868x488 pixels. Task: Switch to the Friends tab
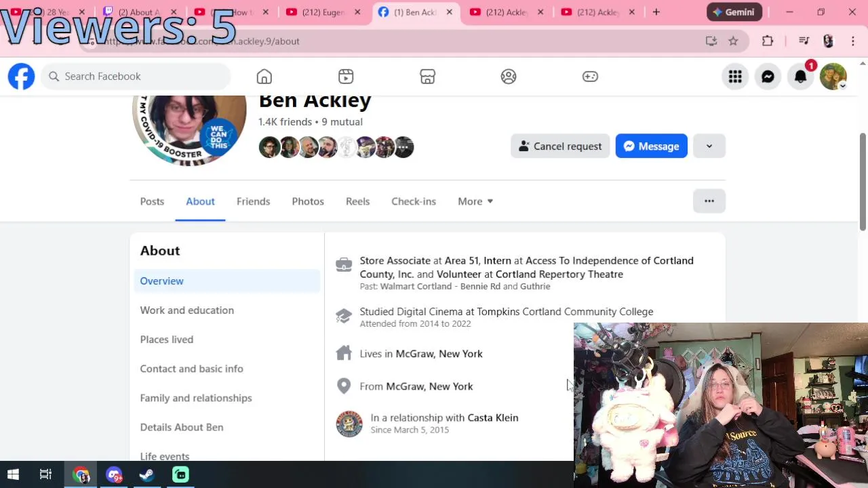click(x=253, y=201)
